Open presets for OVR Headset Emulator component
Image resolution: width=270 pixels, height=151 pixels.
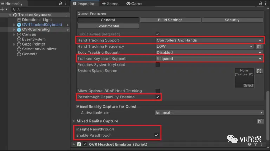click(256, 144)
